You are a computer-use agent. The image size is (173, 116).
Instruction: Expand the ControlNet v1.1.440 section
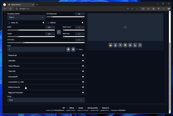pos(46,82)
